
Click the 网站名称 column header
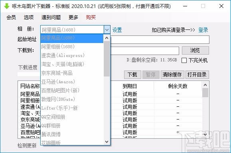[x=30, y=86]
